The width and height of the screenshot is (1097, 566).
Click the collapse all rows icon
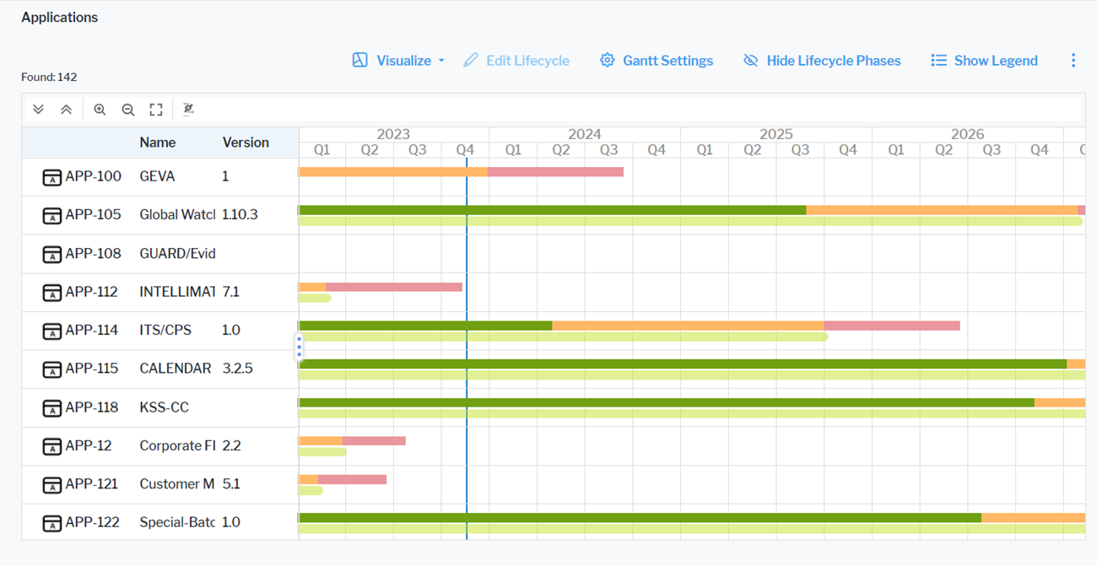click(x=66, y=110)
